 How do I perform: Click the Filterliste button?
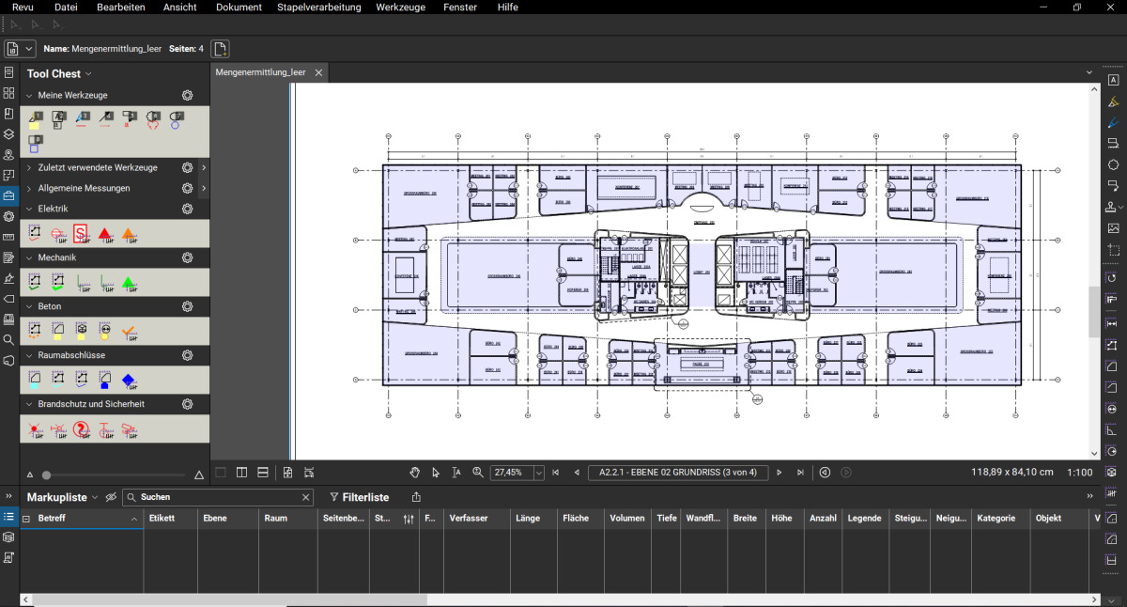[x=359, y=497]
